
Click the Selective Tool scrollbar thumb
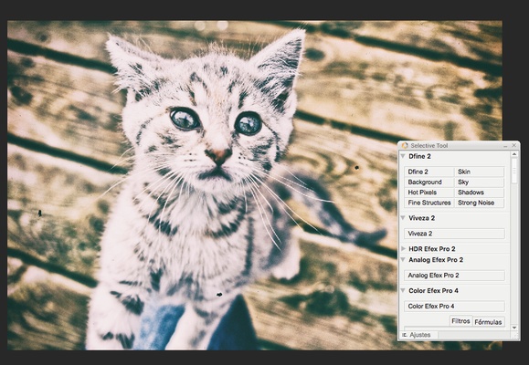[x=514, y=171]
